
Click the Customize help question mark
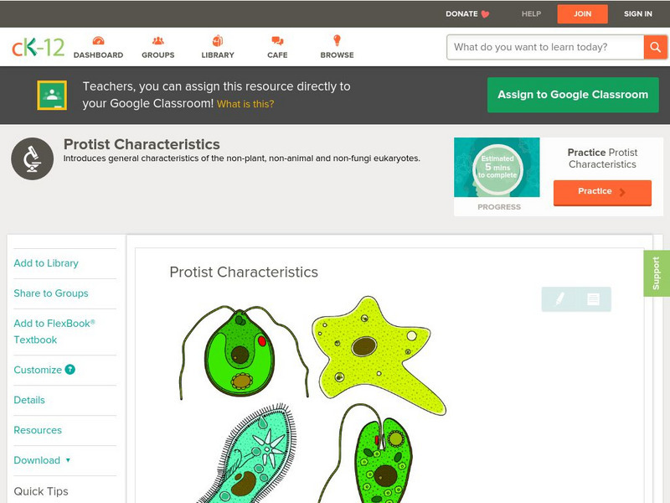(x=70, y=370)
